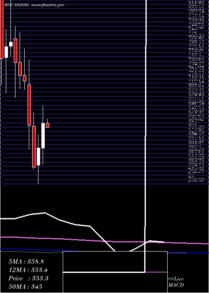Viewport: 209px width, 293px height.
Task: Click the last small red candlestick
Action: (48, 125)
